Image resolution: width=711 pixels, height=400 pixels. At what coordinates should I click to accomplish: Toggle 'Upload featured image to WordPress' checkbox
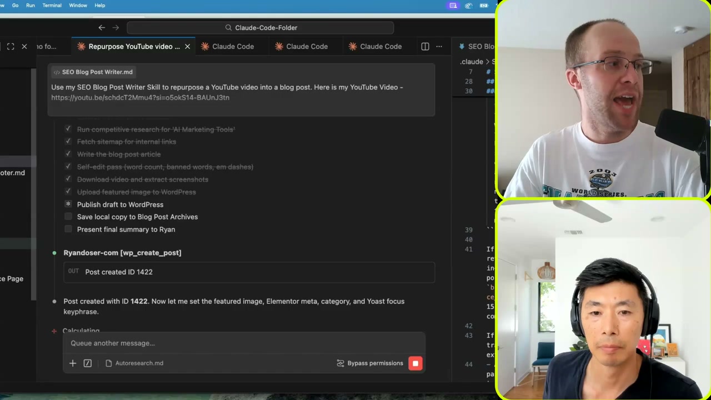coord(68,192)
